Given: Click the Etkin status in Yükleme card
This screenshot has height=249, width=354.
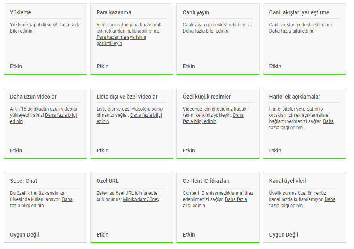Looking at the screenshot, I should (x=16, y=66).
